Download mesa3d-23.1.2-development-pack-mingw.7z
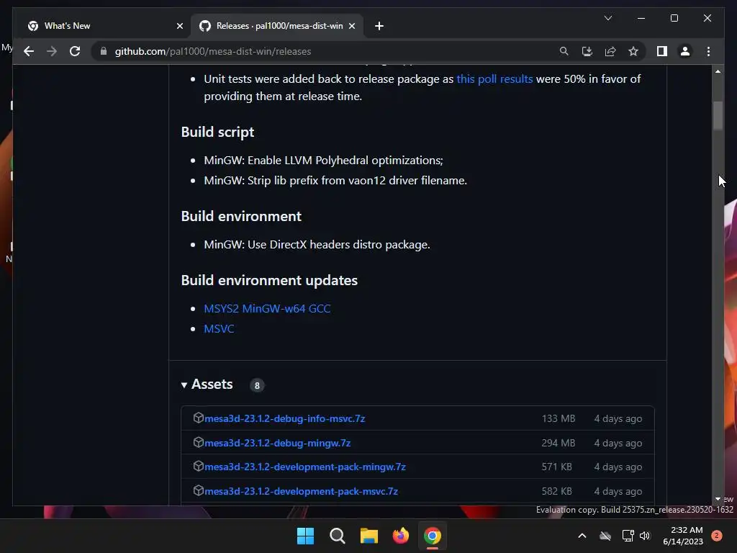737x553 pixels. point(305,467)
